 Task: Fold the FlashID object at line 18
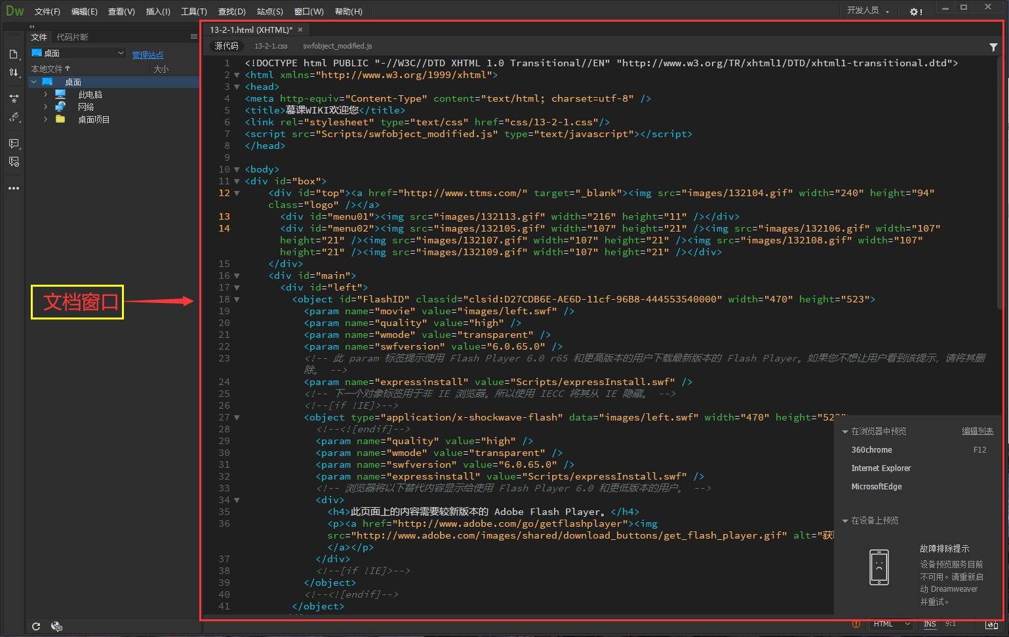[237, 299]
